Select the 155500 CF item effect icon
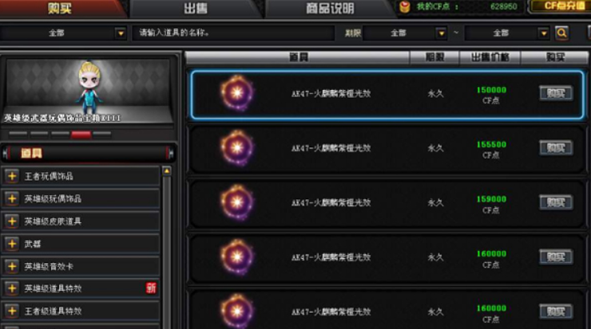Viewport: 591px width, 329px height. pyautogui.click(x=237, y=147)
